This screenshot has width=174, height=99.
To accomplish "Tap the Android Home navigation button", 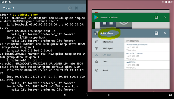I will tap(87, 95).
